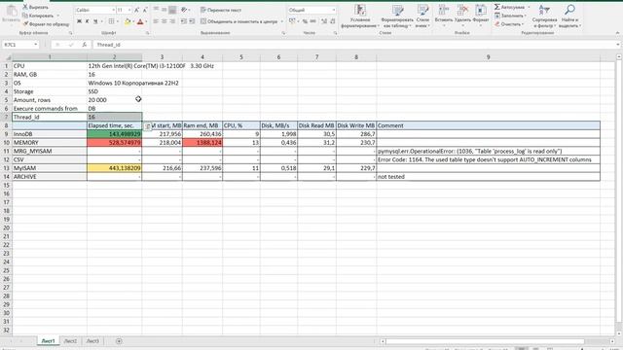Decrease font size with the small A icon
623x350 pixels.
145,10
